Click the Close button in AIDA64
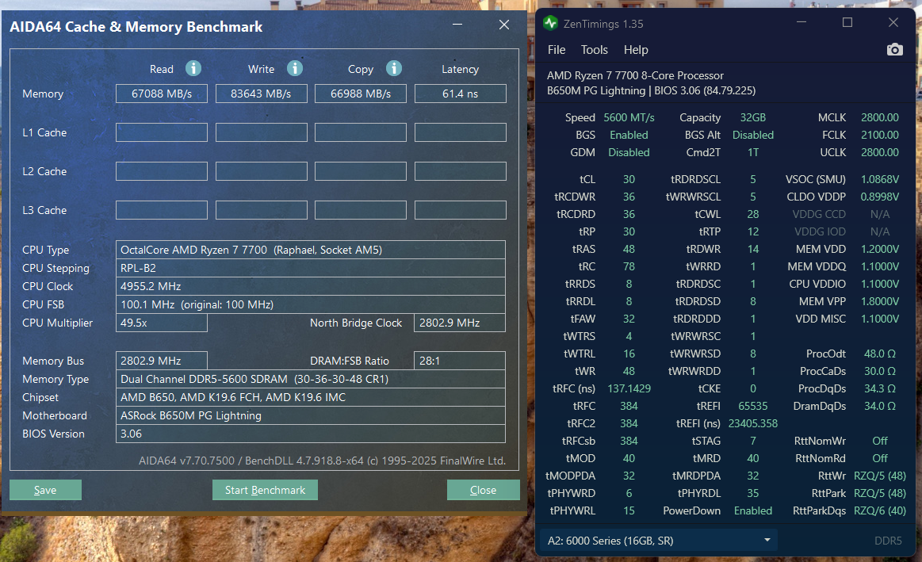922x562 pixels. [483, 490]
